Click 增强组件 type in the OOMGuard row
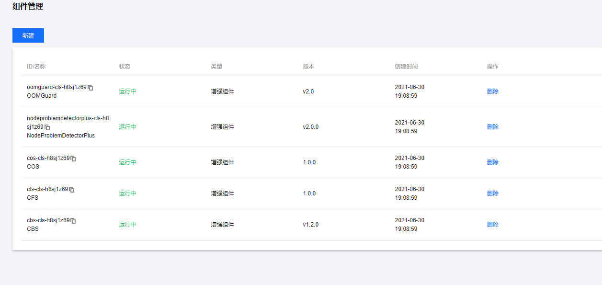 click(x=222, y=91)
